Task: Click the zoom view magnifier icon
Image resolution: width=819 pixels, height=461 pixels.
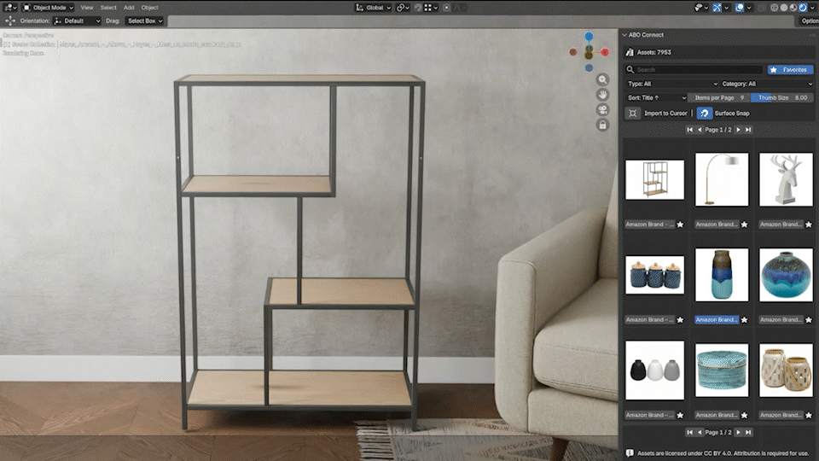Action: click(603, 79)
